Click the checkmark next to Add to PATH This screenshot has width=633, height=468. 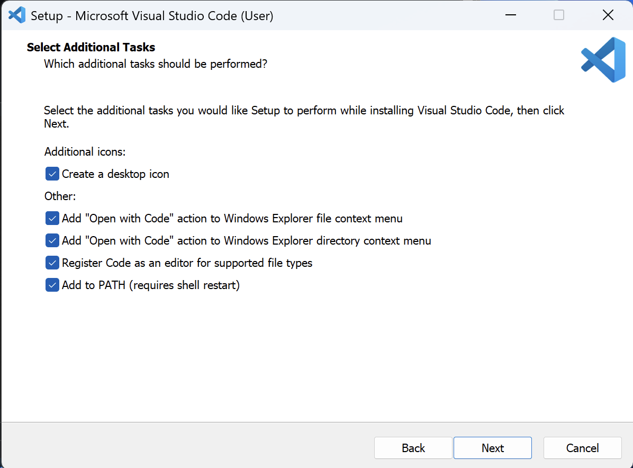coord(52,285)
